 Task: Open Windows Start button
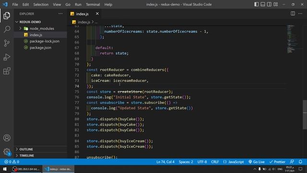5,169
